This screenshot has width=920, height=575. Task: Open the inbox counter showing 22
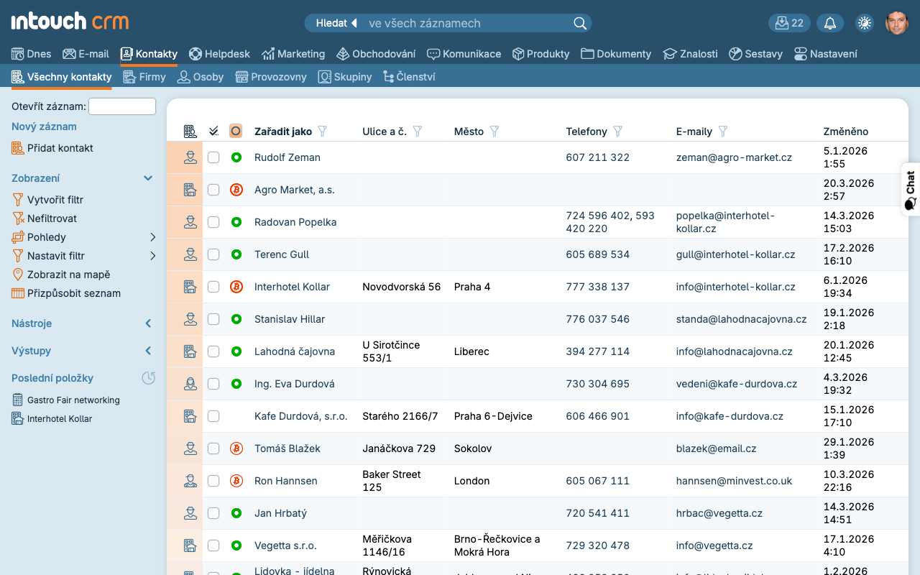(789, 23)
